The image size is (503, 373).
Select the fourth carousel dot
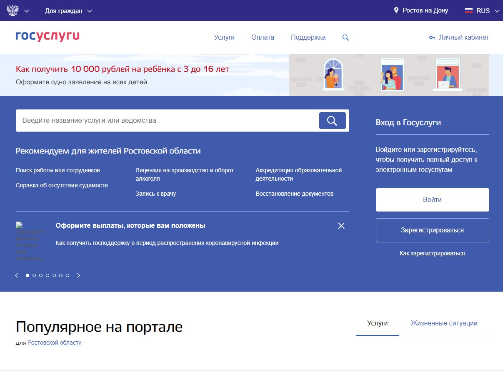tap(48, 275)
